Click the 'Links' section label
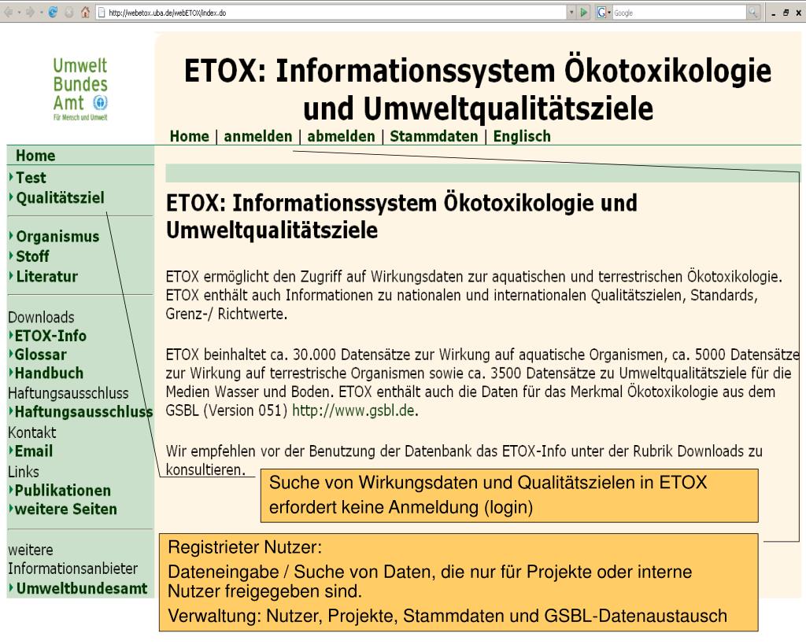 click(24, 472)
